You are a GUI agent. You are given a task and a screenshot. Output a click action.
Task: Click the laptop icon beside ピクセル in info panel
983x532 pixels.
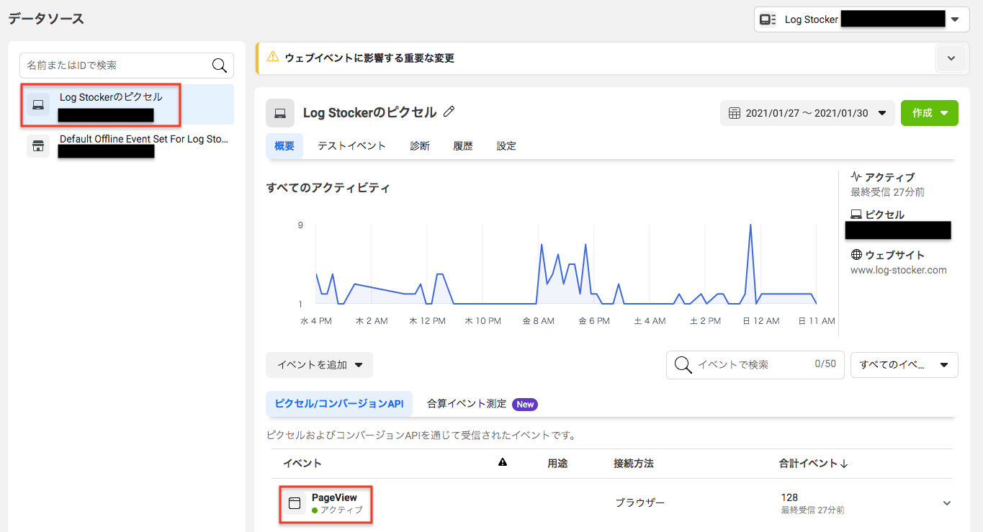tap(856, 215)
